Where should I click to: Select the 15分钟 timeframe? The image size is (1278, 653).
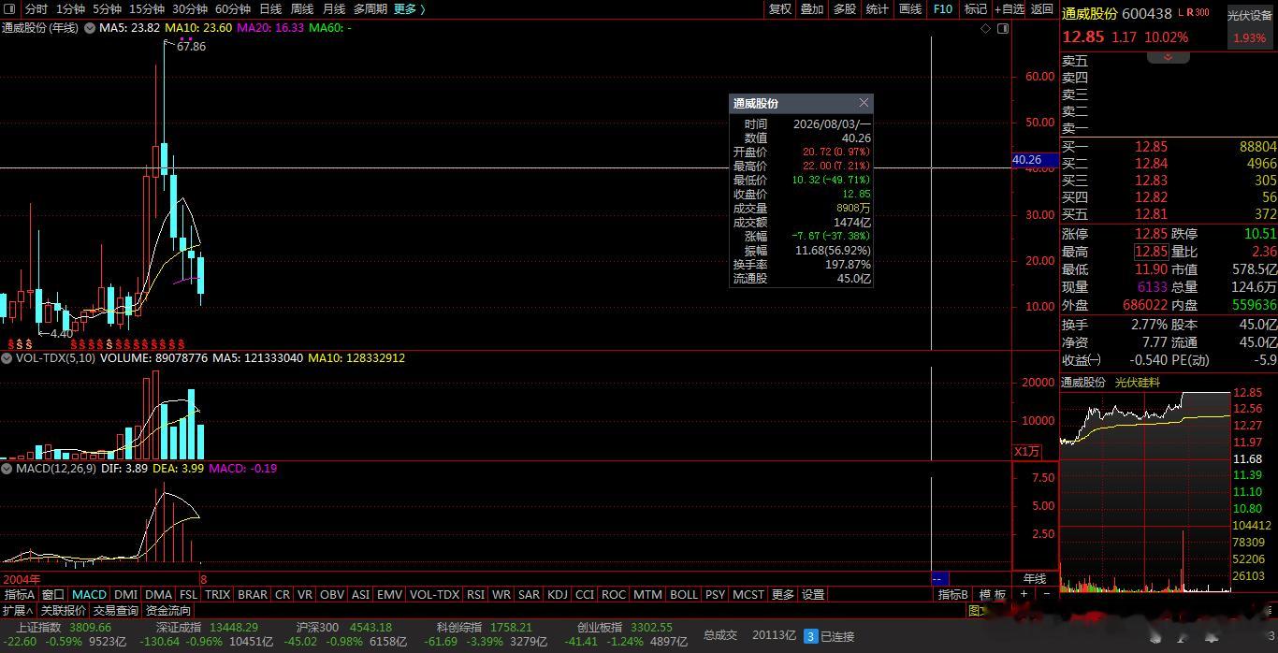tap(147, 8)
